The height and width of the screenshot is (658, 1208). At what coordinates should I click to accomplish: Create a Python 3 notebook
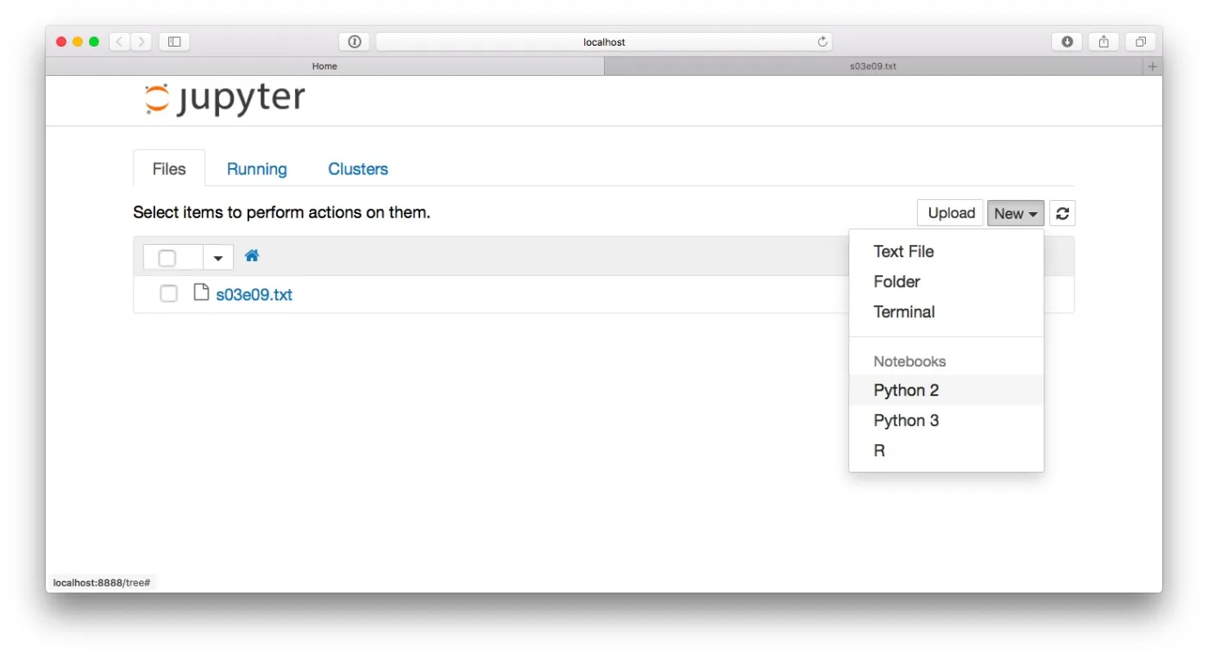coord(947,420)
